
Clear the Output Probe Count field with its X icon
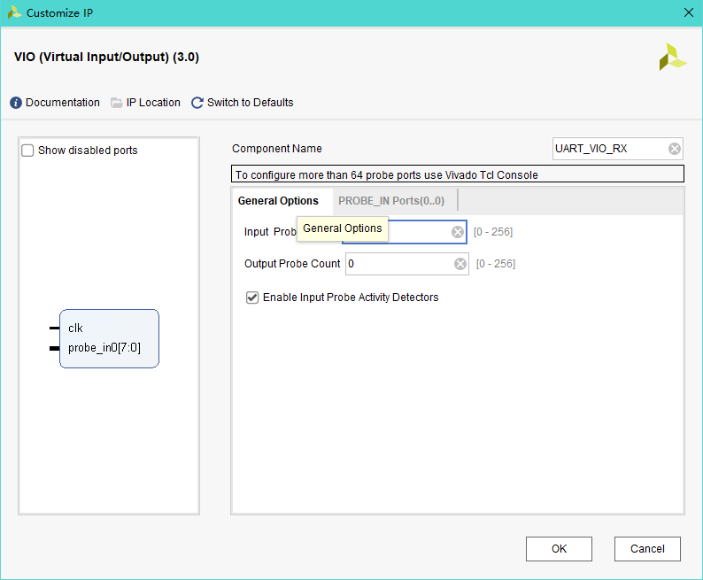click(x=460, y=264)
